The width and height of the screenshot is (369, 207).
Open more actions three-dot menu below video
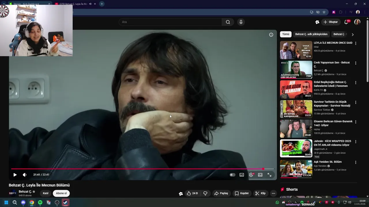pos(274,193)
